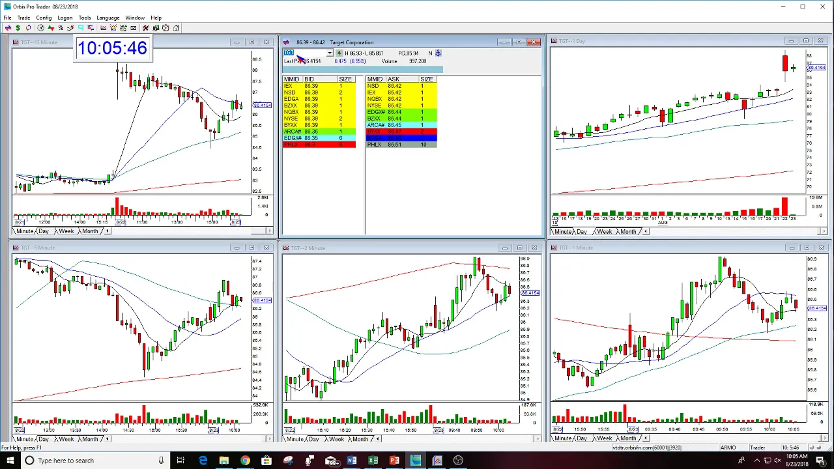Screen dimensions: 834x469
Task: Select the EDGX# bid row at 86.35
Action: click(319, 138)
